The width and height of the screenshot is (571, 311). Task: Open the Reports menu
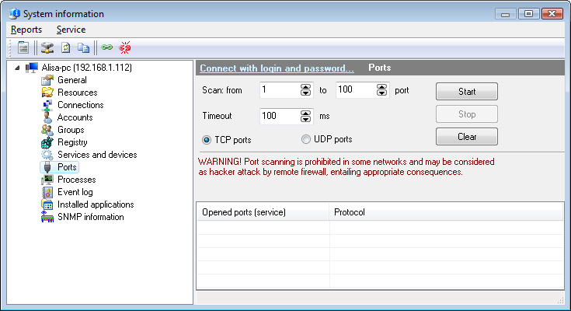coord(26,30)
